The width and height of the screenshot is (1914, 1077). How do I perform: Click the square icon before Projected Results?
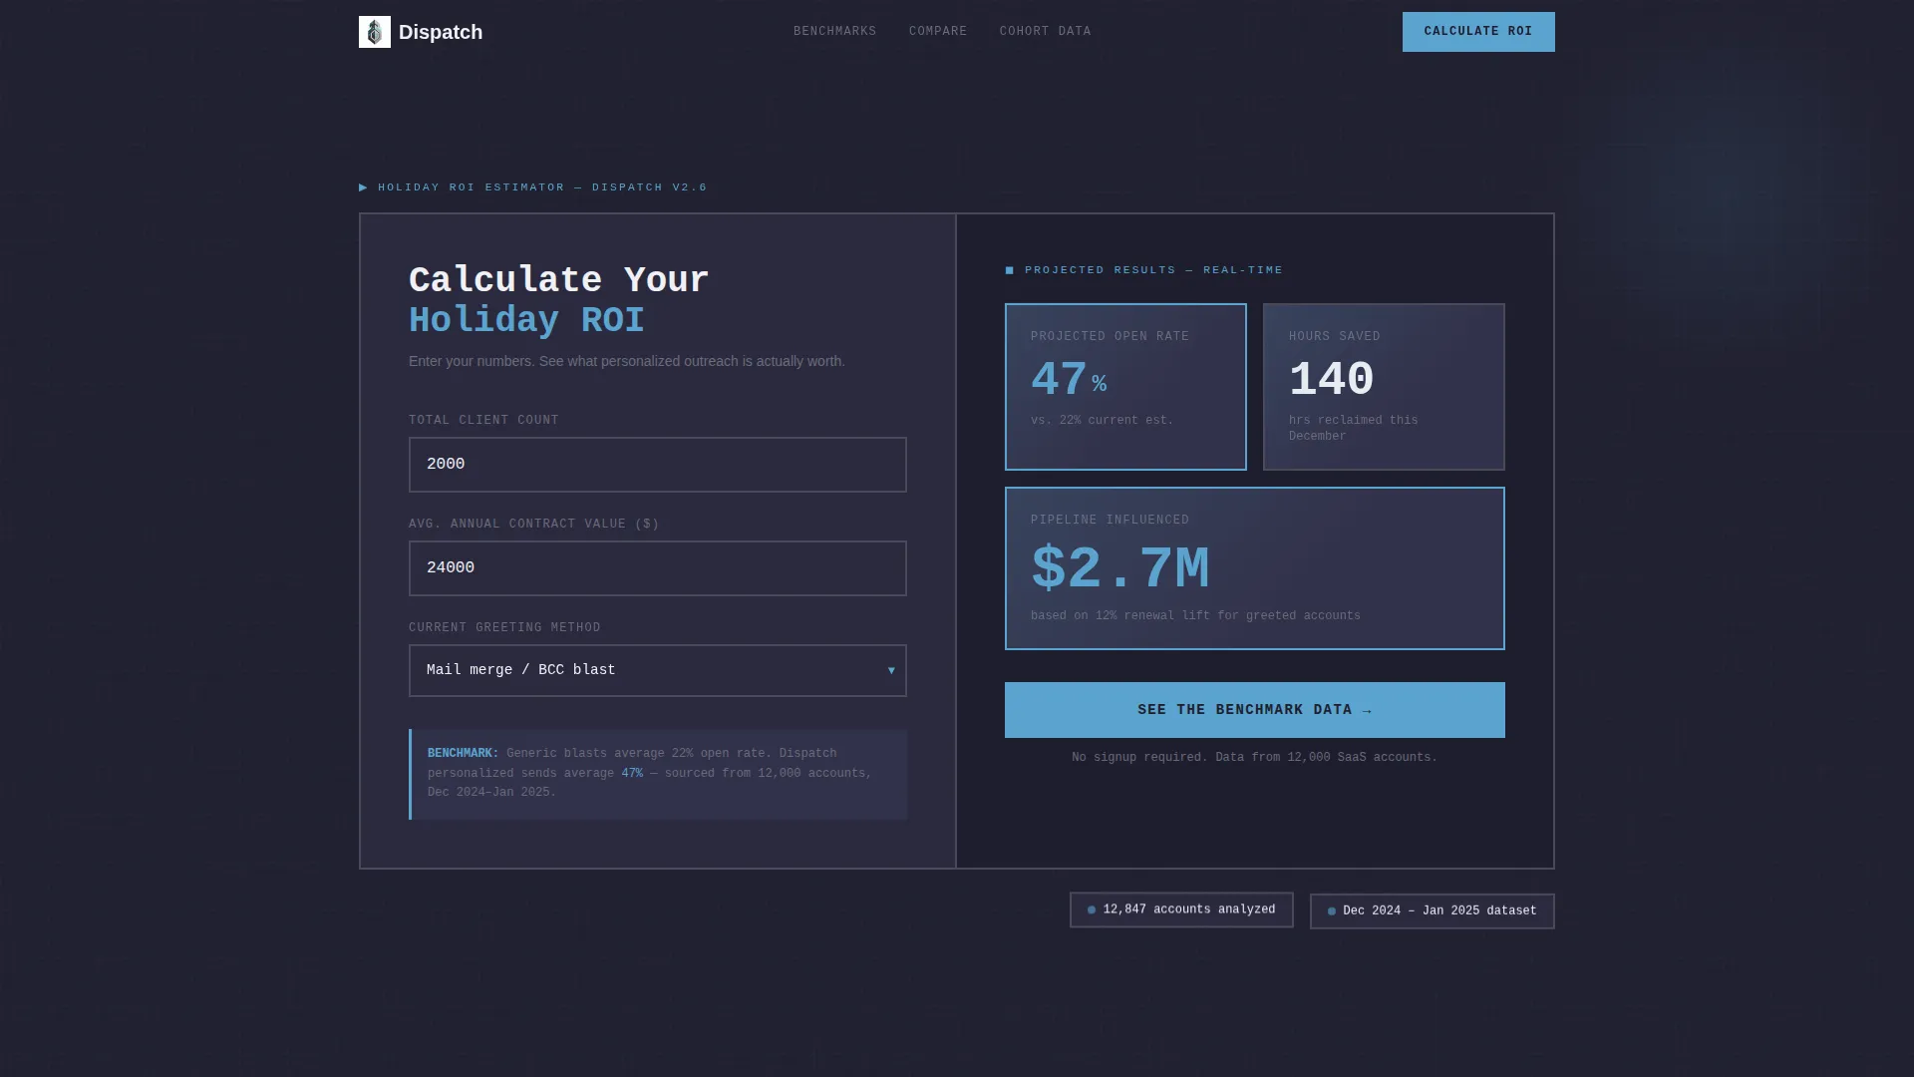coord(1010,270)
